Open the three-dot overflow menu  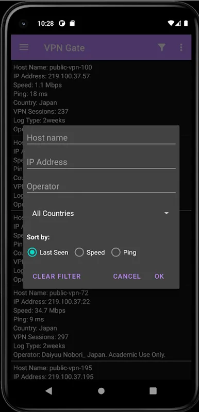pos(181,47)
